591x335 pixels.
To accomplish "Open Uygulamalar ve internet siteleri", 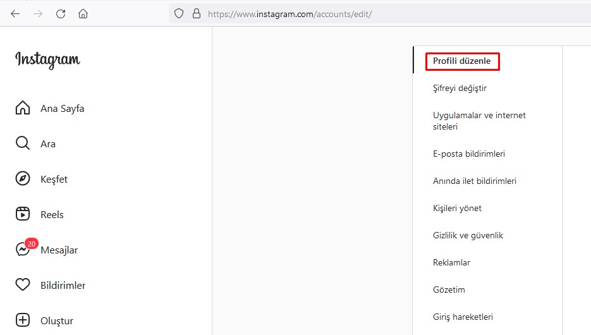I will tap(479, 121).
